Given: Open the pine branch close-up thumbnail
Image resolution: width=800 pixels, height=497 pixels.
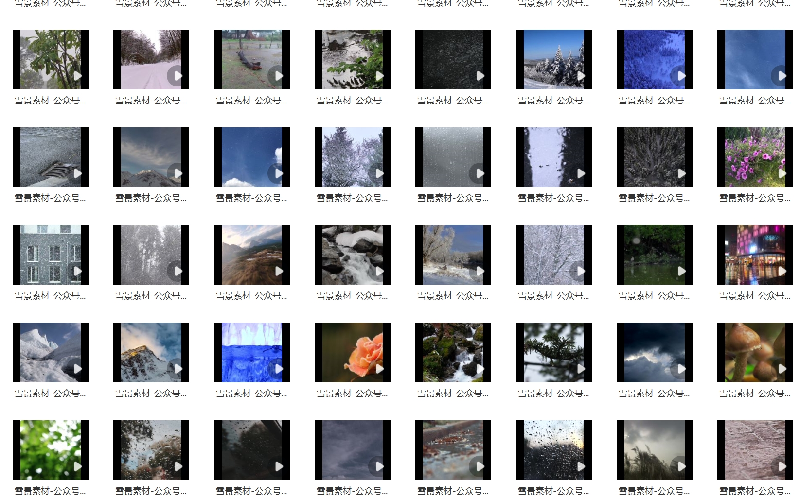Looking at the screenshot, I should click(x=554, y=352).
